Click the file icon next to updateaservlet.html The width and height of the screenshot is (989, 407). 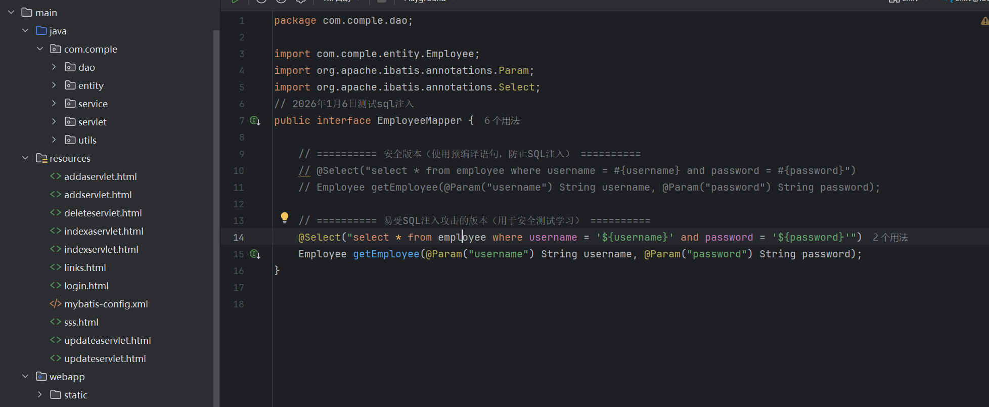56,340
